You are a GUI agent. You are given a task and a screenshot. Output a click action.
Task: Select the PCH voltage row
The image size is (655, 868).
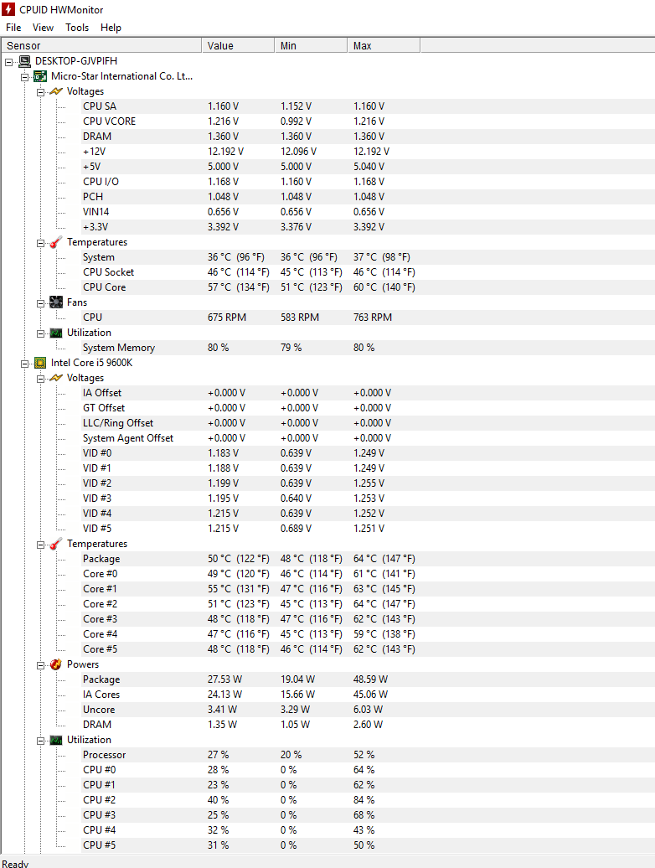click(368, 197)
